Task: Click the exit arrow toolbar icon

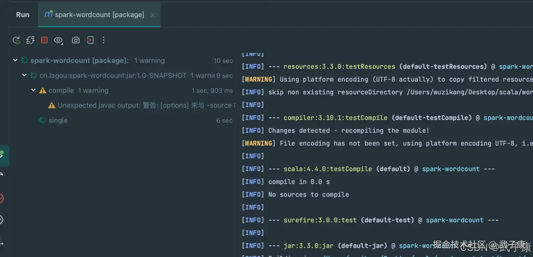Action: (90, 40)
